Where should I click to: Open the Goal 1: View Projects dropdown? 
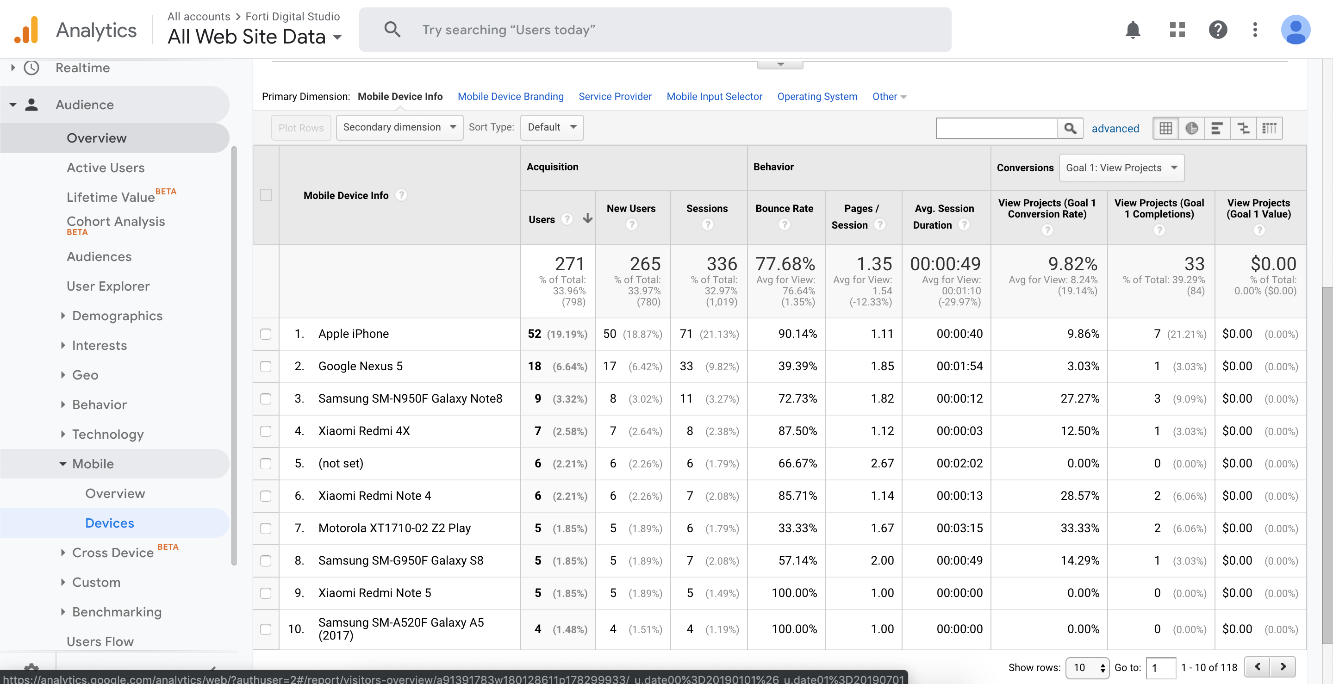click(x=1121, y=168)
